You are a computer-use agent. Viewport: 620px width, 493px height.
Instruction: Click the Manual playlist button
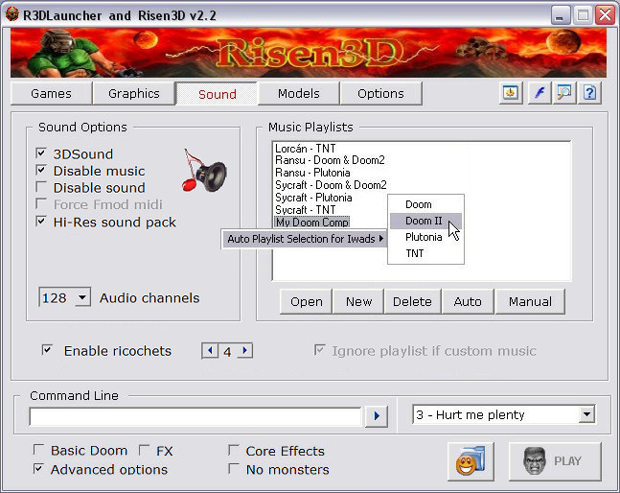coord(530,301)
